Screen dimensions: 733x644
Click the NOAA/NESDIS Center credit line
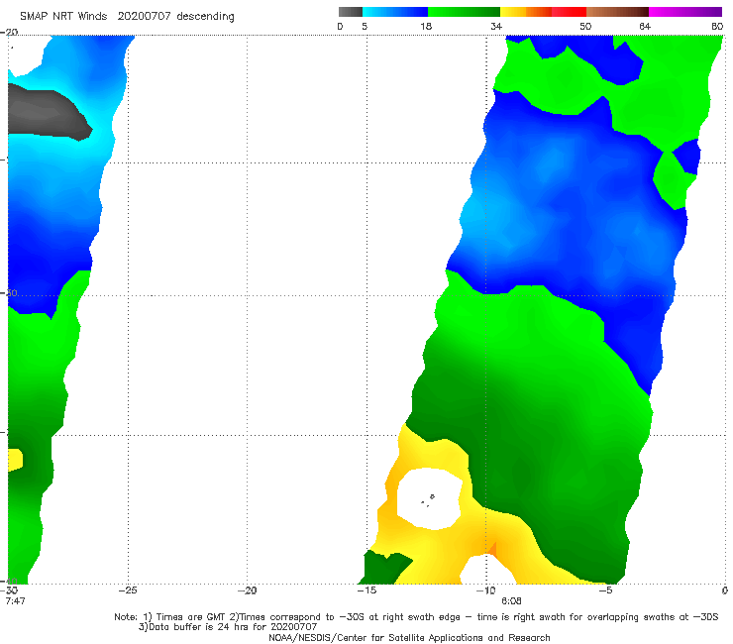(x=409, y=637)
